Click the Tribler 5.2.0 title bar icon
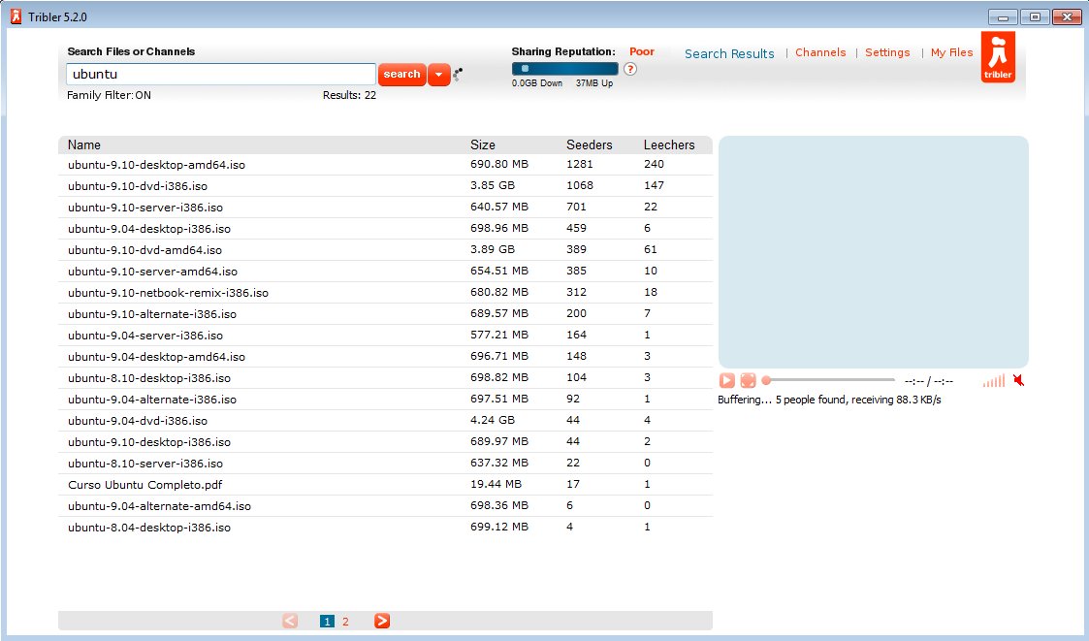The image size is (1089, 641). 16,16
